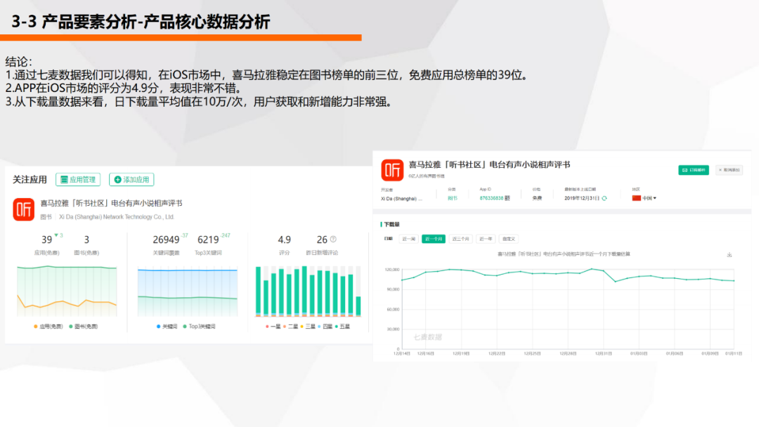
Task: Click the refresh icon beside 2019年12月31日
Action: (x=604, y=198)
